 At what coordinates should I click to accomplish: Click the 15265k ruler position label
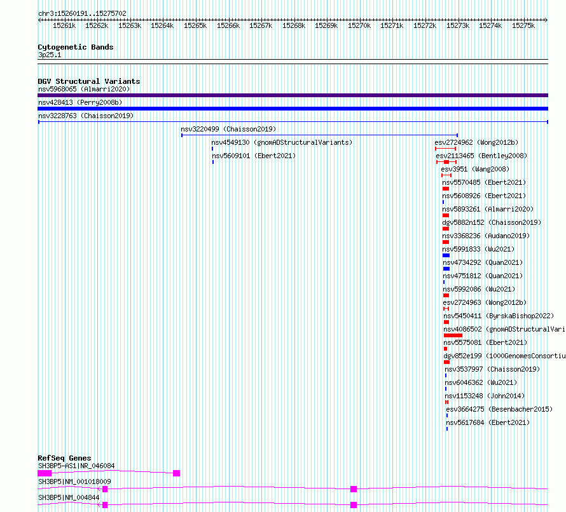coord(195,25)
